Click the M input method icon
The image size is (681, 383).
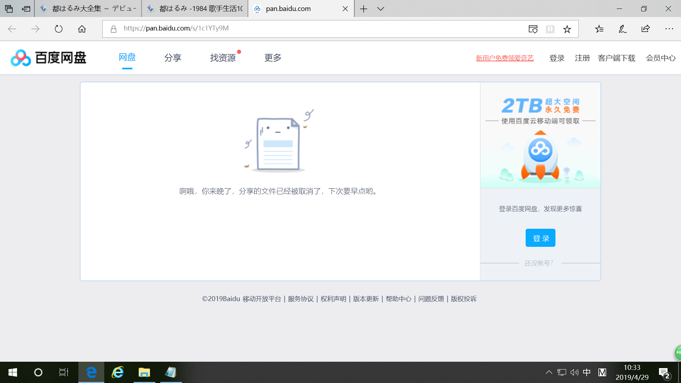click(x=602, y=372)
